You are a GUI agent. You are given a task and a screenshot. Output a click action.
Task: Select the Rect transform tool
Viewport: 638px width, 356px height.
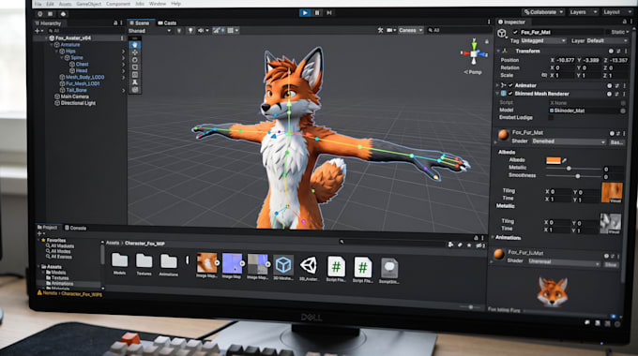point(135,75)
